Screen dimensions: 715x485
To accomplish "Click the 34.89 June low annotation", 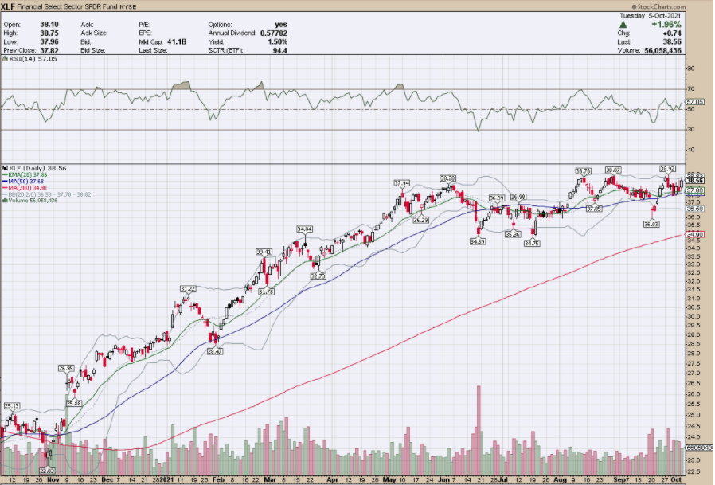I will click(478, 242).
